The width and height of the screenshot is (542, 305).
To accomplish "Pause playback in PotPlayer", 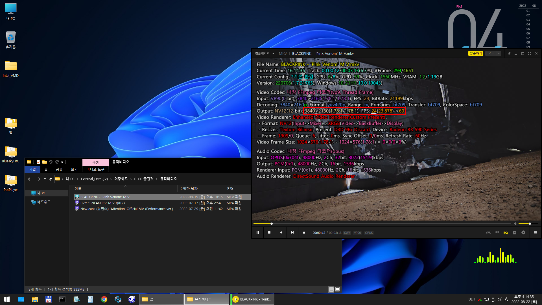I will coord(257,232).
